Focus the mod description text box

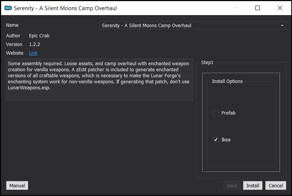click(100, 80)
